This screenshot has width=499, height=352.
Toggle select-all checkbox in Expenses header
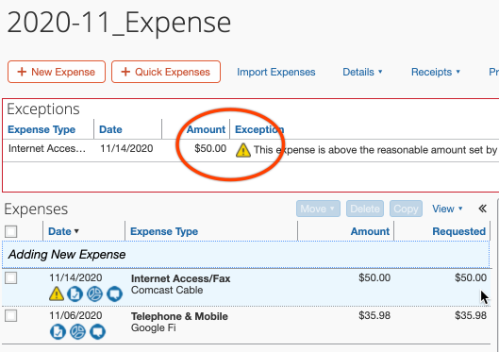click(x=10, y=231)
